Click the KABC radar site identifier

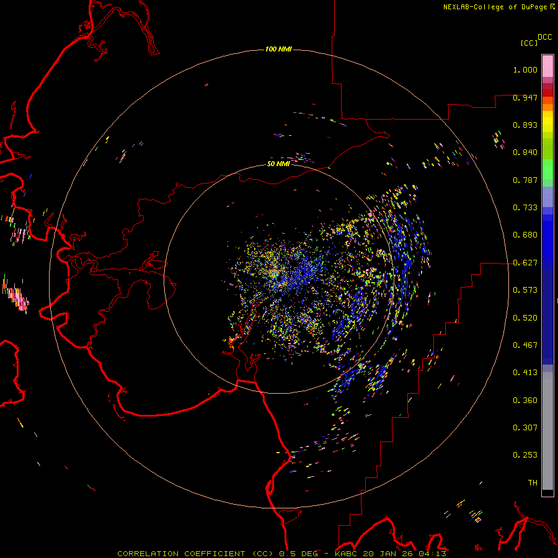pos(347,554)
